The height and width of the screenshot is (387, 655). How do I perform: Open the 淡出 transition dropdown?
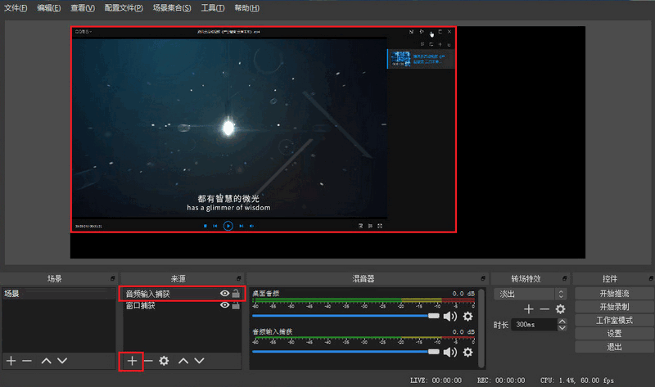pyautogui.click(x=530, y=293)
